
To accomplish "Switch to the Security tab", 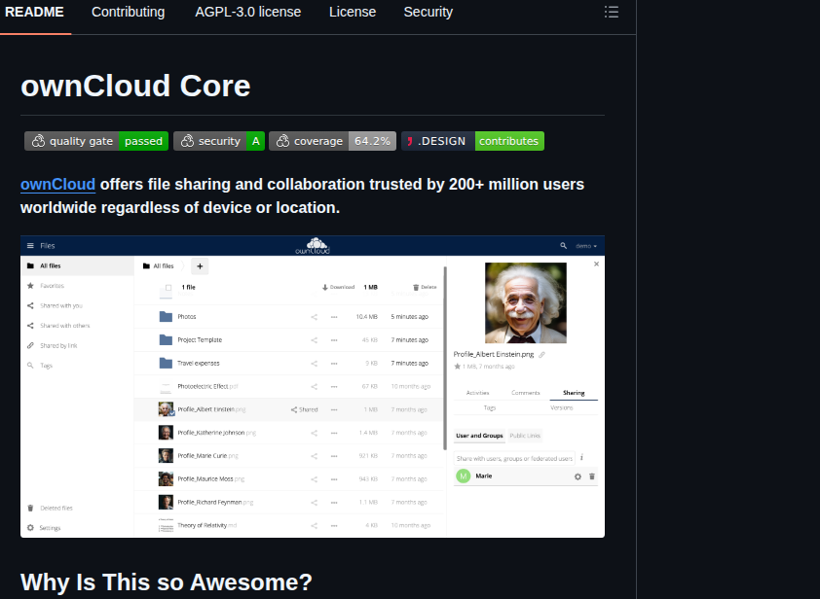I will (429, 12).
